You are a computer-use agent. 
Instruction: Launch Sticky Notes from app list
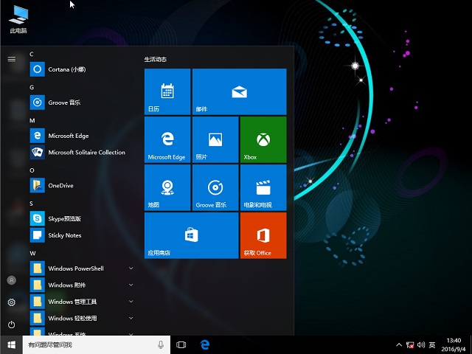(64, 235)
